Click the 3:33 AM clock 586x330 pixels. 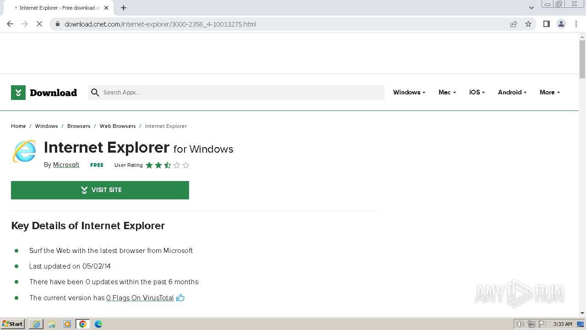pos(563,324)
